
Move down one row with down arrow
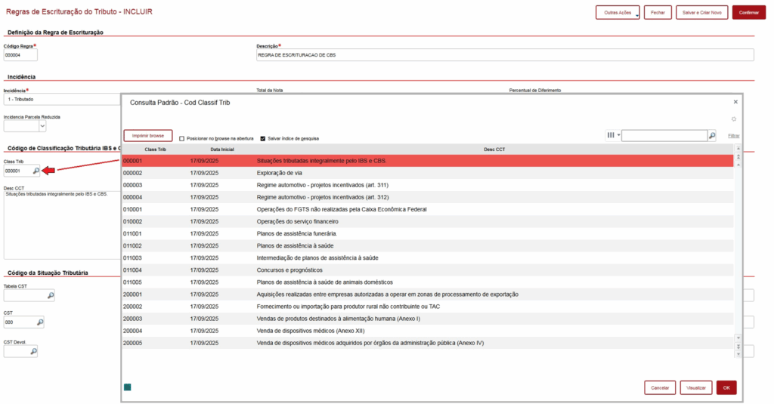(738, 338)
